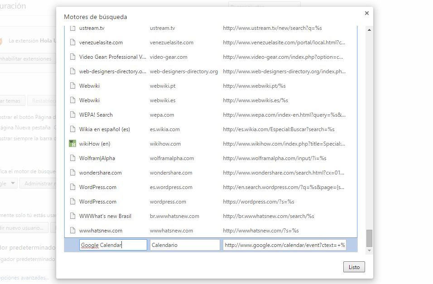
Task: Click the ustream.tv search URL
Action: 273,28
